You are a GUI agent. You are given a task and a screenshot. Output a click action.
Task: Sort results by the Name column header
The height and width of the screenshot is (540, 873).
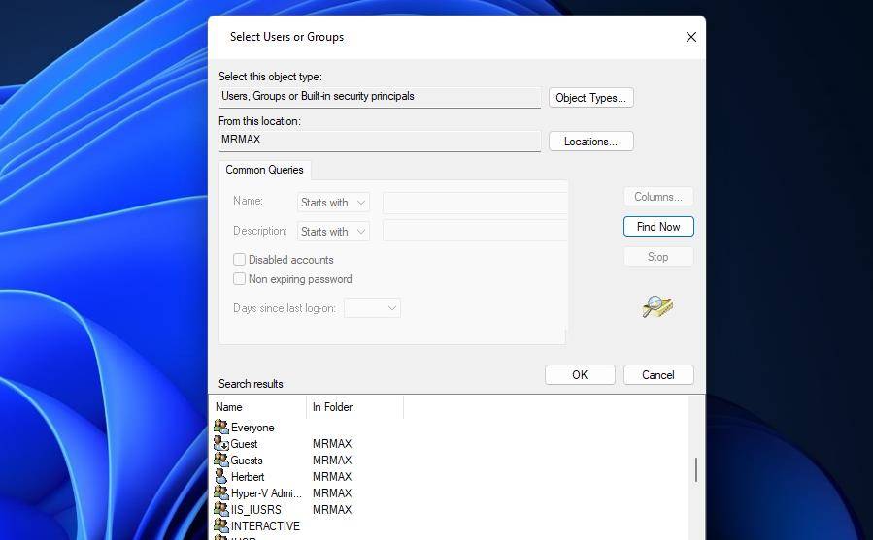tap(257, 407)
